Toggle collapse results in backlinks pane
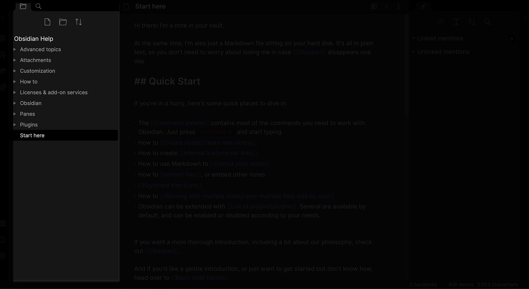The image size is (529, 289). pyautogui.click(x=441, y=22)
